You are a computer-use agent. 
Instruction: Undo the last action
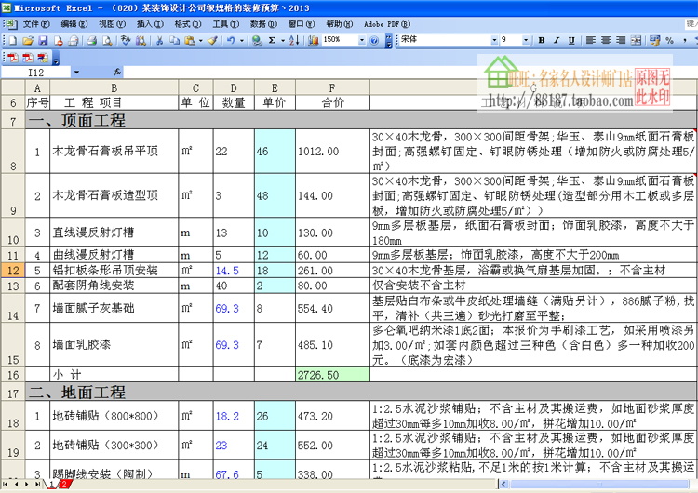(x=231, y=41)
